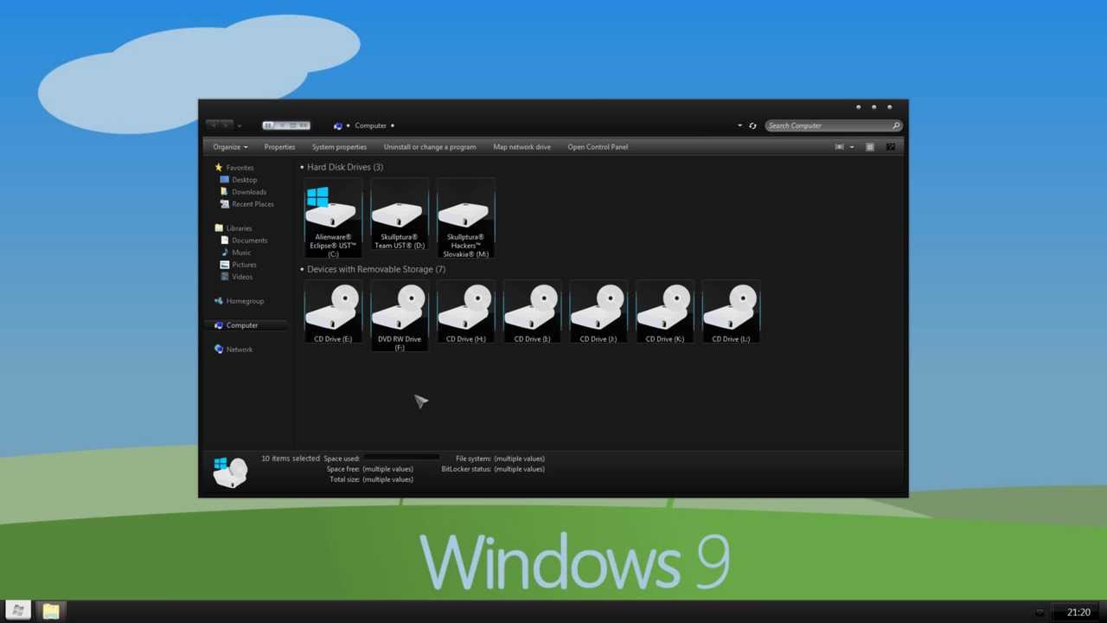Open File Explorer from the taskbar
1107x623 pixels.
click(x=51, y=611)
